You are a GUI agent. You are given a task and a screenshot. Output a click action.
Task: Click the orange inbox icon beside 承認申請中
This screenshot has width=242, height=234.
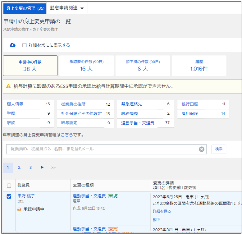tap(19, 209)
